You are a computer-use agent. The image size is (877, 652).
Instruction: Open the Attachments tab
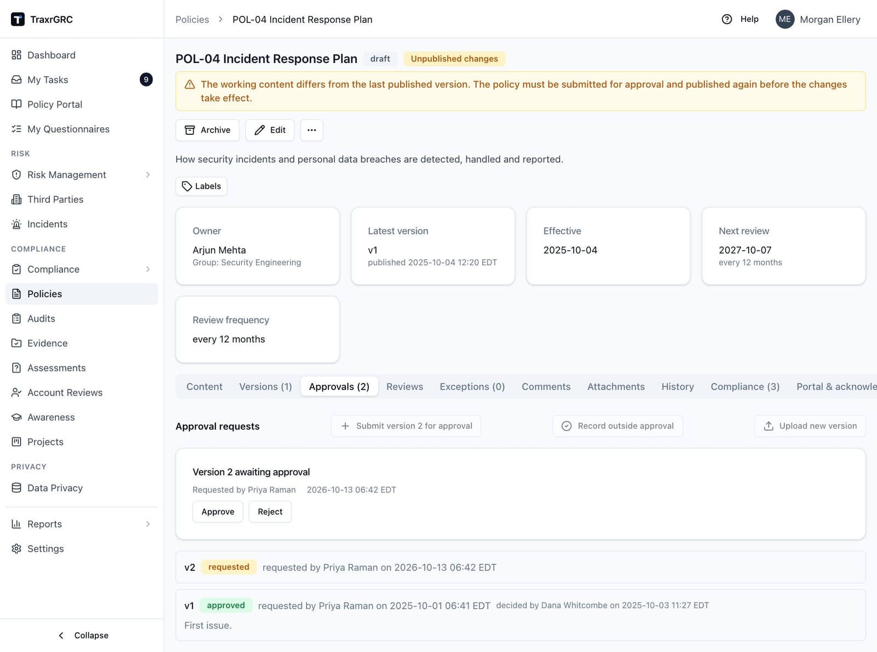[x=616, y=386]
